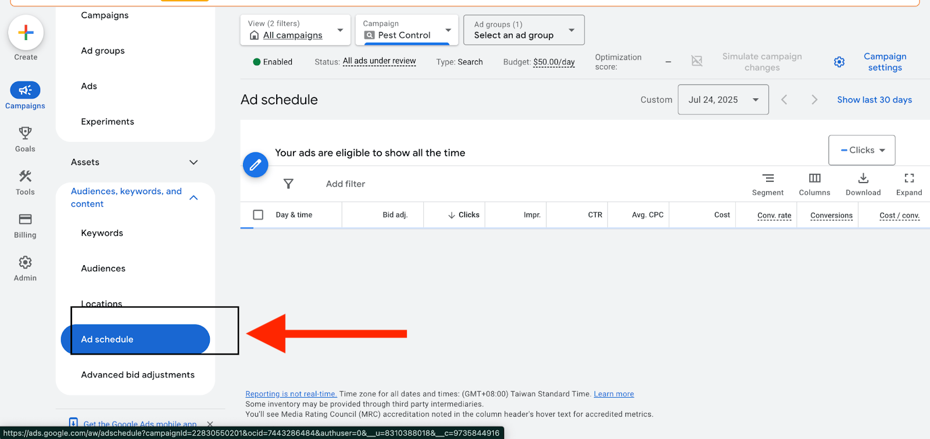Open Experiments in the side menu
This screenshot has width=930, height=439.
coord(108,122)
